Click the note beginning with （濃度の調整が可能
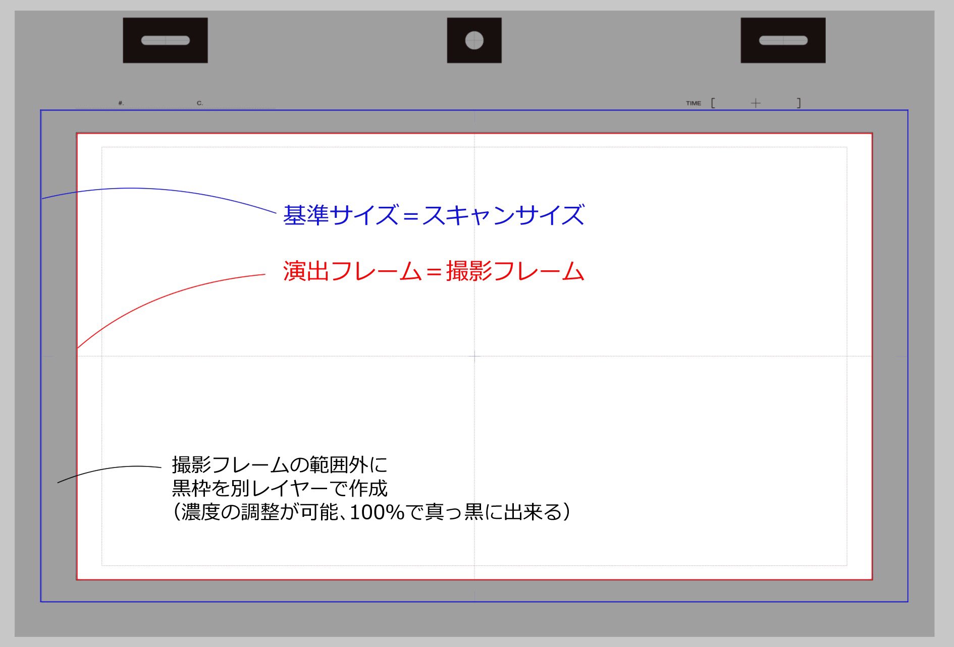The height and width of the screenshot is (647, 954). coord(372,512)
